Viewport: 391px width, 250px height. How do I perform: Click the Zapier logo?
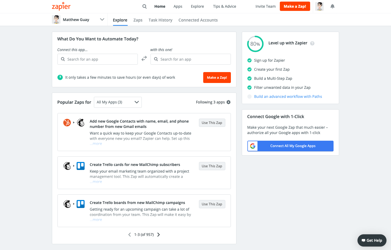[61, 6]
